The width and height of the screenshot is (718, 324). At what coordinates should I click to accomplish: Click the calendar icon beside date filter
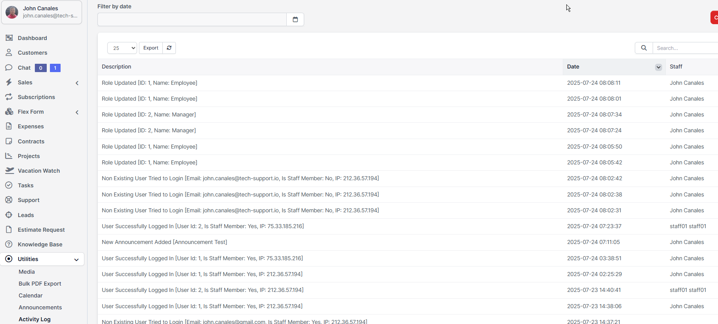295,19
